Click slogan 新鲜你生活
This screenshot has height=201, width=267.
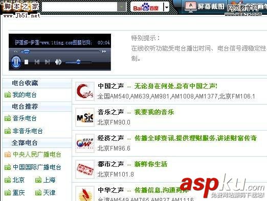click(x=151, y=164)
